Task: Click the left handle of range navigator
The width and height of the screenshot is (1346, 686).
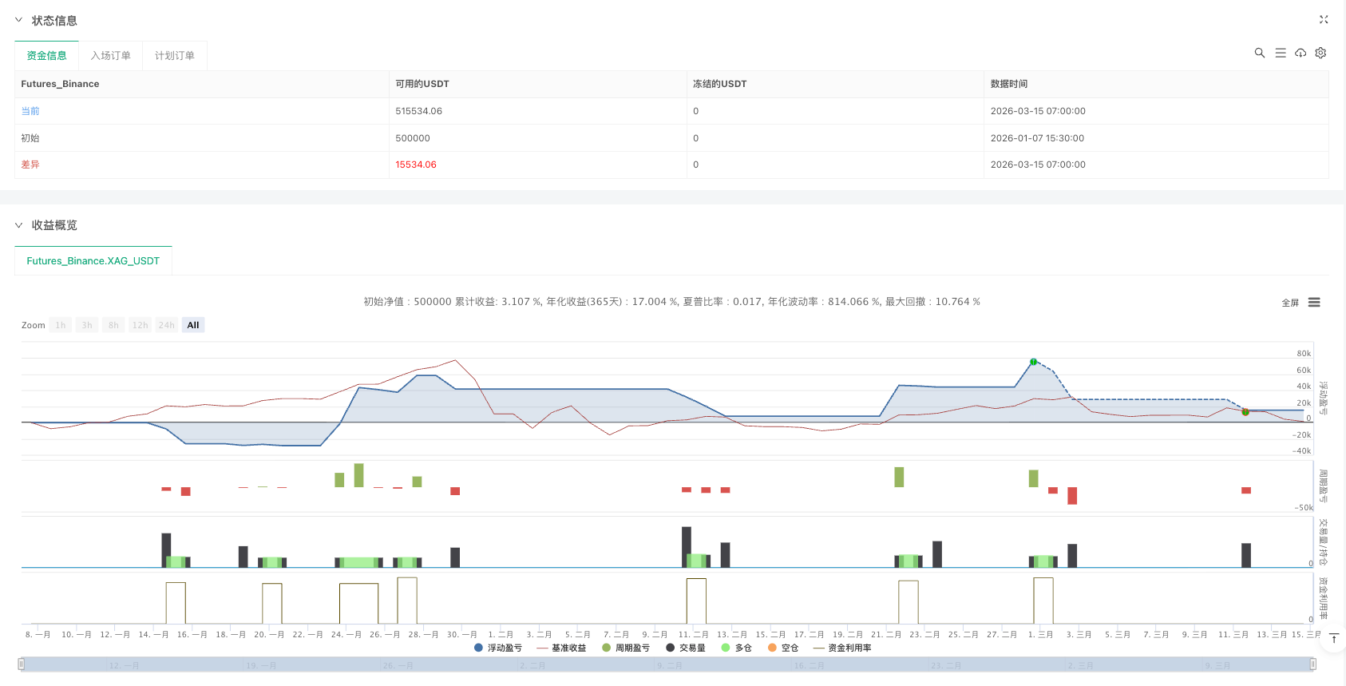Action: pos(22,664)
